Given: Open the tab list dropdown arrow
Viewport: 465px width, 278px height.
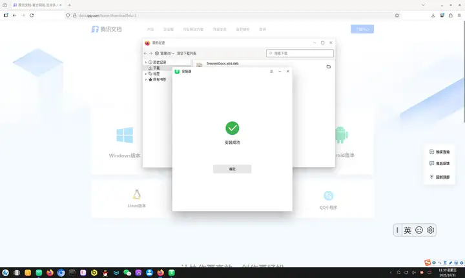Looking at the screenshot, I should (x=423, y=5).
